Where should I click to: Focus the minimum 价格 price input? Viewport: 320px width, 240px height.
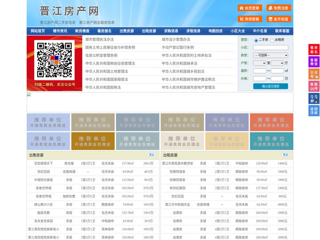click(x=260, y=79)
